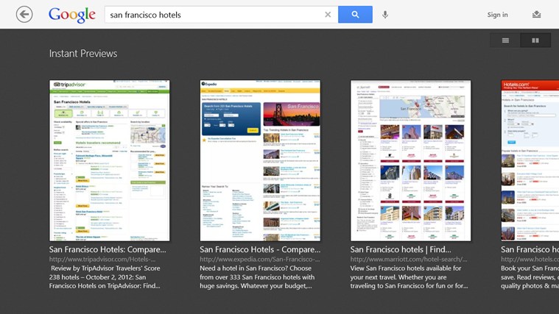Open 'San Francisco Hotels: Compare...' result title
559x314 pixels.
(x=108, y=249)
